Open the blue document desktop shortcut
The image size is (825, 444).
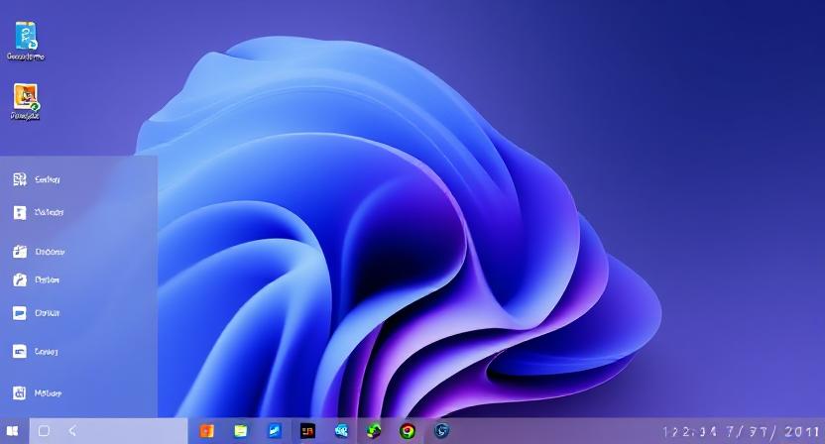click(25, 41)
